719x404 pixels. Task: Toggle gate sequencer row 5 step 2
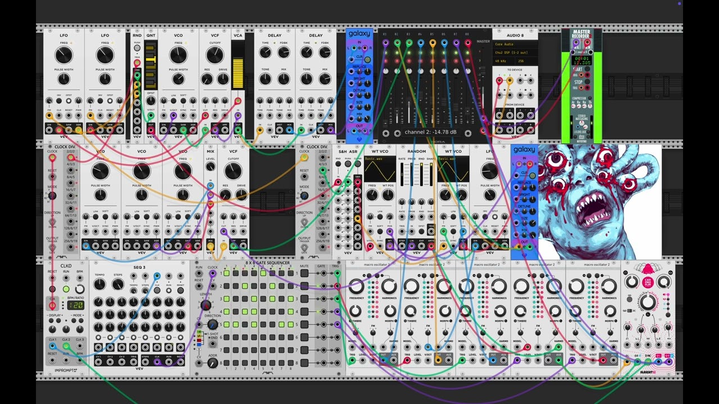(235, 325)
